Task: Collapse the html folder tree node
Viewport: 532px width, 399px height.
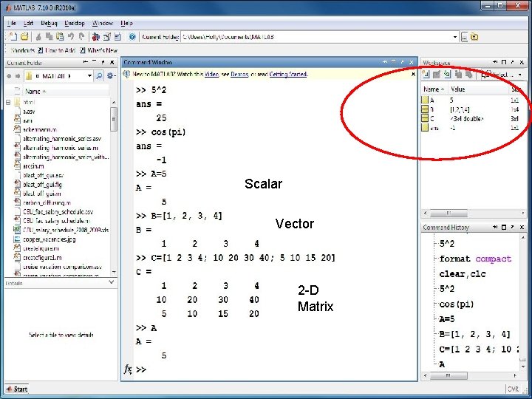Action: tap(8, 102)
